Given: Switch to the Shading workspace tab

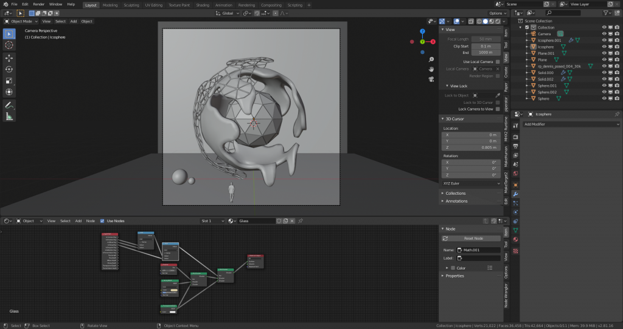Looking at the screenshot, I should pos(202,5).
